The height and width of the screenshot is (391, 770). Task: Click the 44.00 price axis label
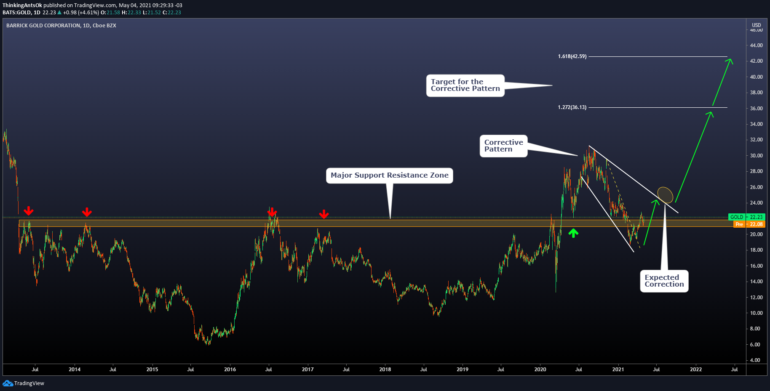756,45
